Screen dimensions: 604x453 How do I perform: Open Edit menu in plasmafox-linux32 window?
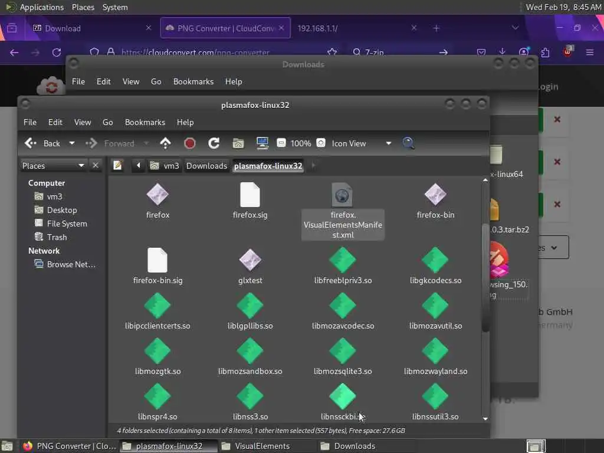(55, 123)
